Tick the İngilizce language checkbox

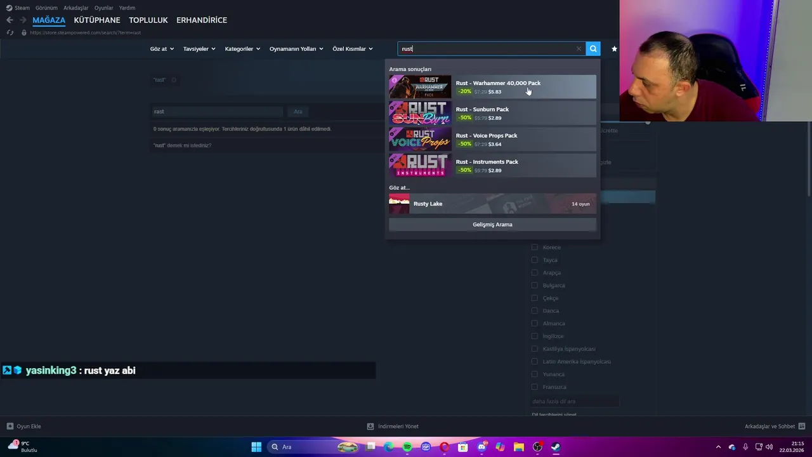[534, 336]
